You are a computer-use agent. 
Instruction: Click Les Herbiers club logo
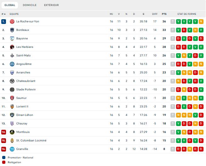click(x=12, y=47)
